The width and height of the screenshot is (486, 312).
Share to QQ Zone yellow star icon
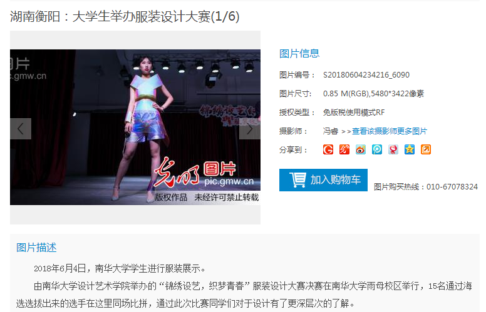tap(410, 149)
